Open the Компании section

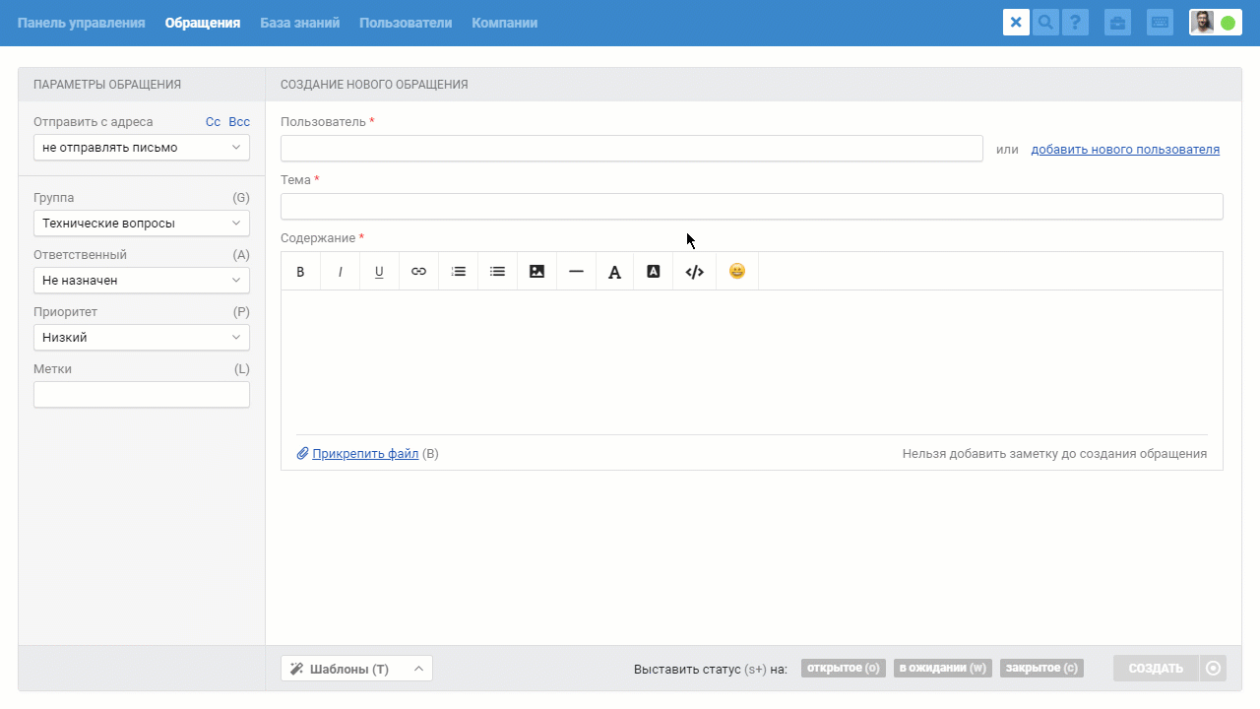(505, 23)
